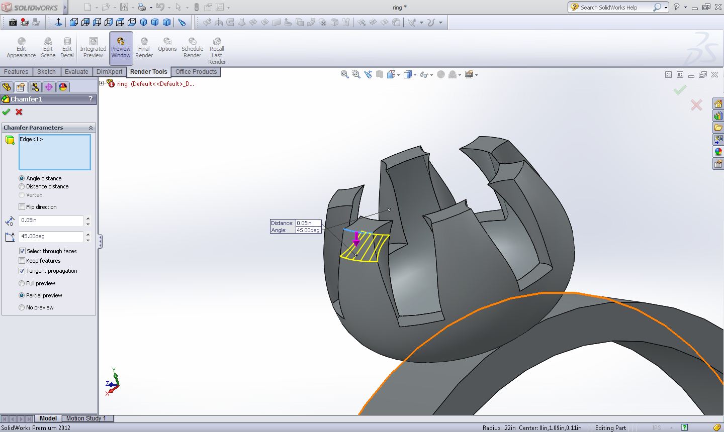Open the New document dropdown arrow
This screenshot has width=724, height=432.
click(x=97, y=8)
